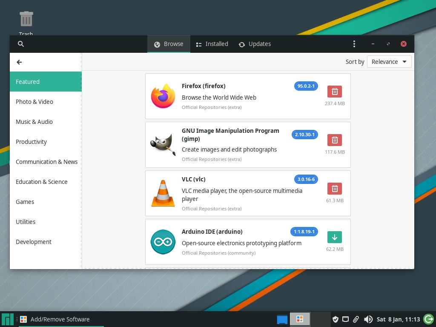Switch to the Browse tab

[x=169, y=44]
